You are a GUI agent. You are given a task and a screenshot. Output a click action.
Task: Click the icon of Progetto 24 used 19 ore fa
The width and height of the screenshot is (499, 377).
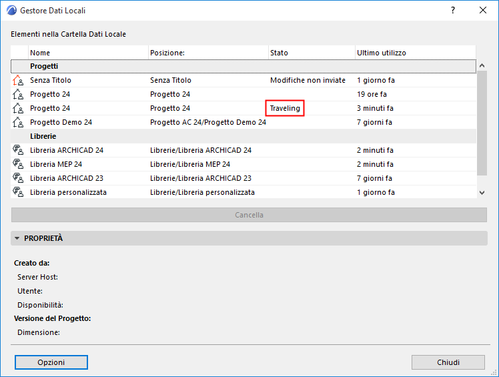tap(18, 94)
